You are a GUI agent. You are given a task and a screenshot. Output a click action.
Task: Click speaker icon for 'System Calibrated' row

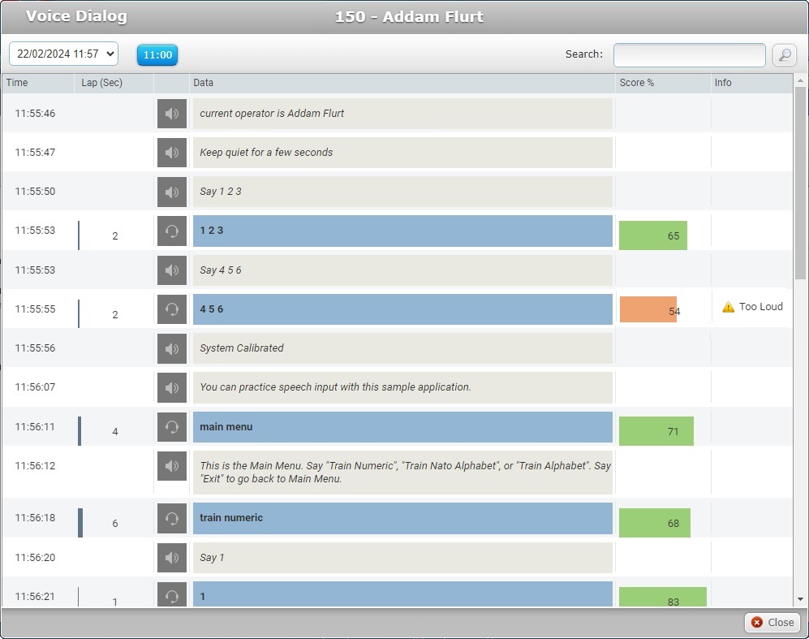(x=171, y=348)
